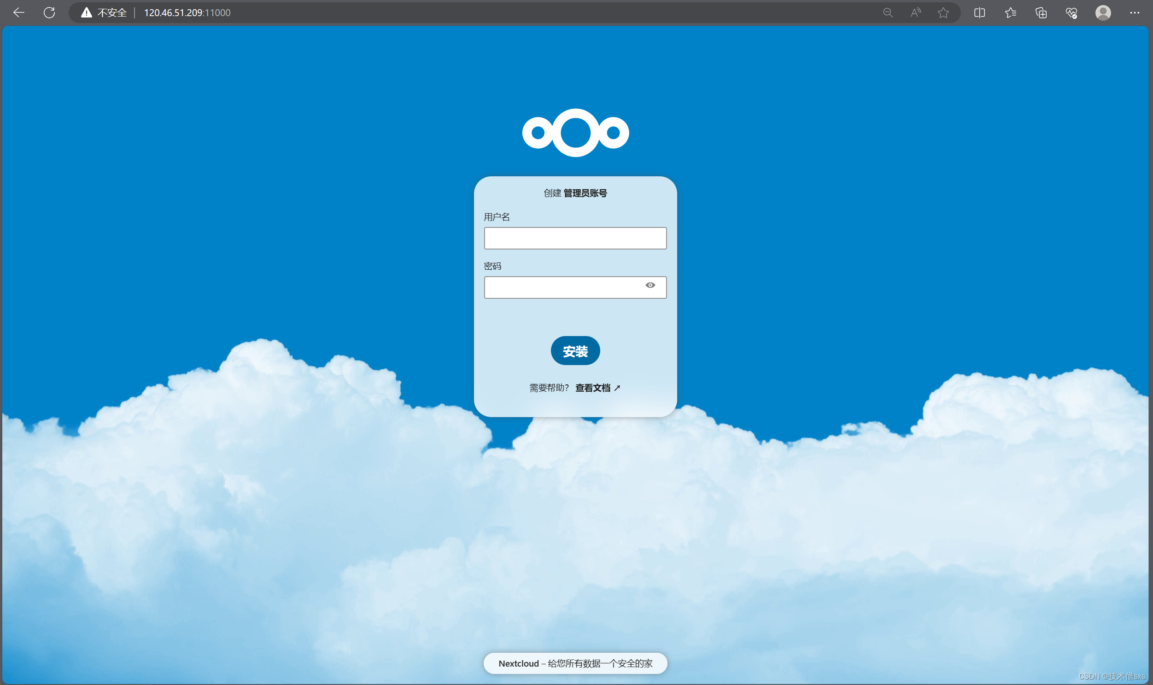Toggle password visibility eye icon
The image size is (1153, 685).
(650, 285)
